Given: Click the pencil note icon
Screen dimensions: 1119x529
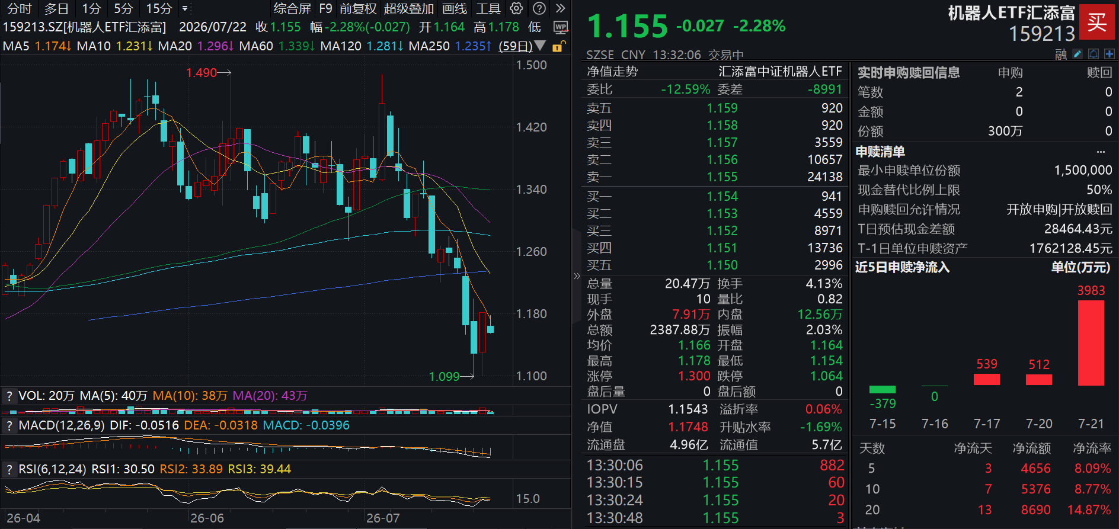Looking at the screenshot, I should pyautogui.click(x=1078, y=54).
